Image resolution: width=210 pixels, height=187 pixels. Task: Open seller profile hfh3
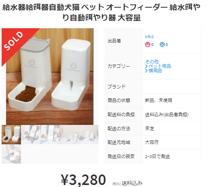[x=149, y=37]
